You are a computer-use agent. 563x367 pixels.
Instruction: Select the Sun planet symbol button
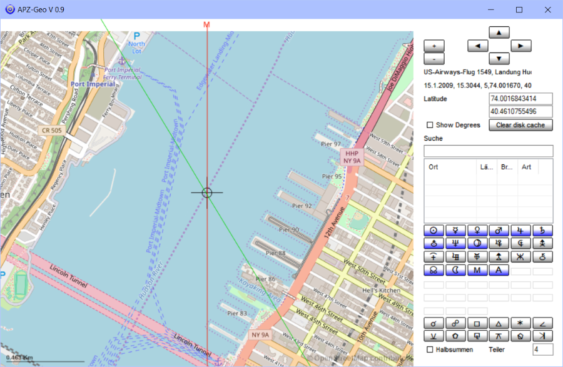pos(434,231)
